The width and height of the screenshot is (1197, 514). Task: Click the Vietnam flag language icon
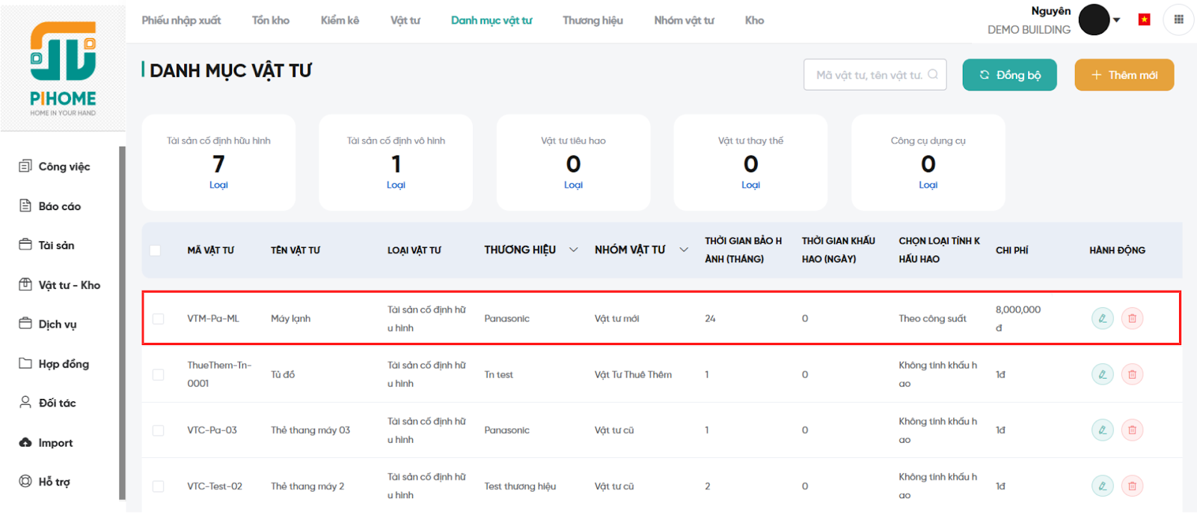click(x=1144, y=20)
